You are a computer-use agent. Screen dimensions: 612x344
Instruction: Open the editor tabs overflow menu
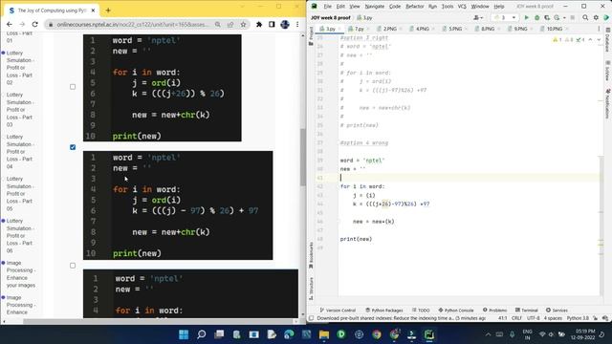coord(599,29)
